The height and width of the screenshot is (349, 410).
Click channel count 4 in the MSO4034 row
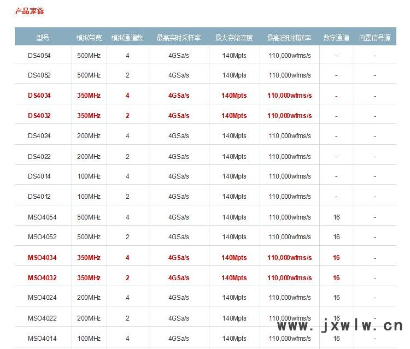click(x=127, y=258)
